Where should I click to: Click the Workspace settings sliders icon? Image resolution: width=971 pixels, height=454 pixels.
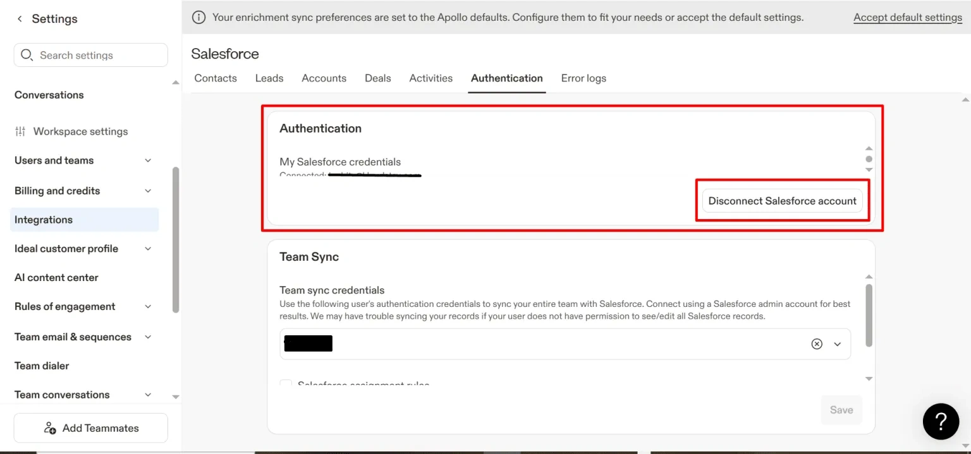point(20,131)
